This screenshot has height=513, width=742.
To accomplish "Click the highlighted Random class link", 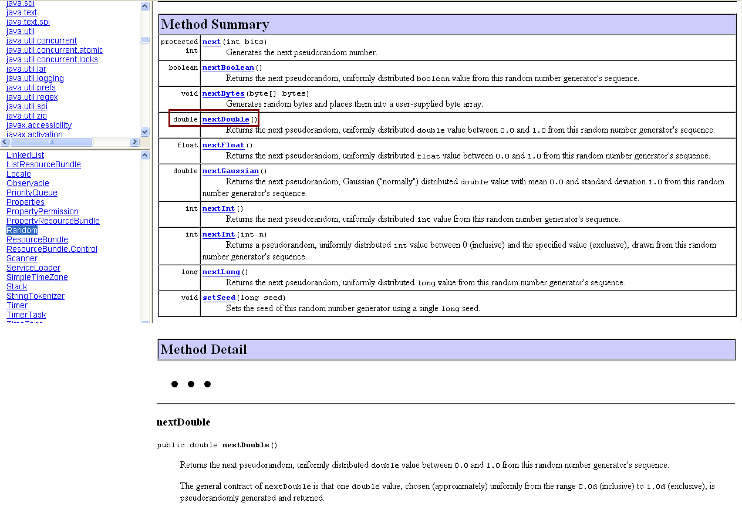I will (22, 230).
